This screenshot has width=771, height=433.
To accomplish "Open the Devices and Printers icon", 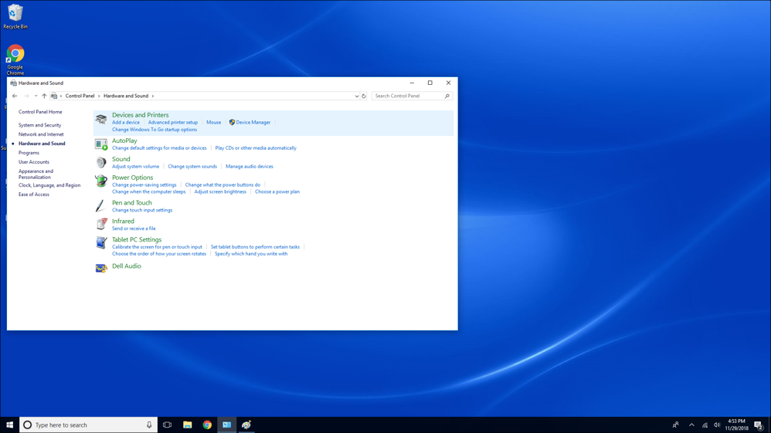I will [101, 119].
